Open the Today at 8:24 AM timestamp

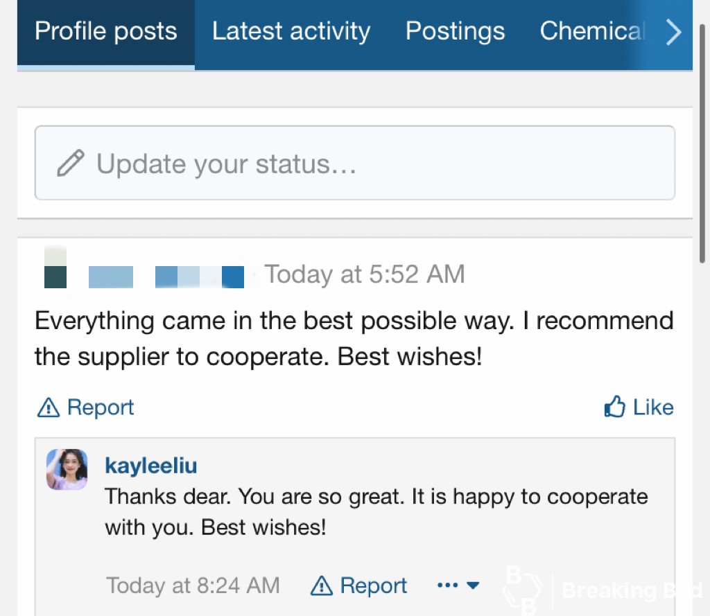coord(192,586)
